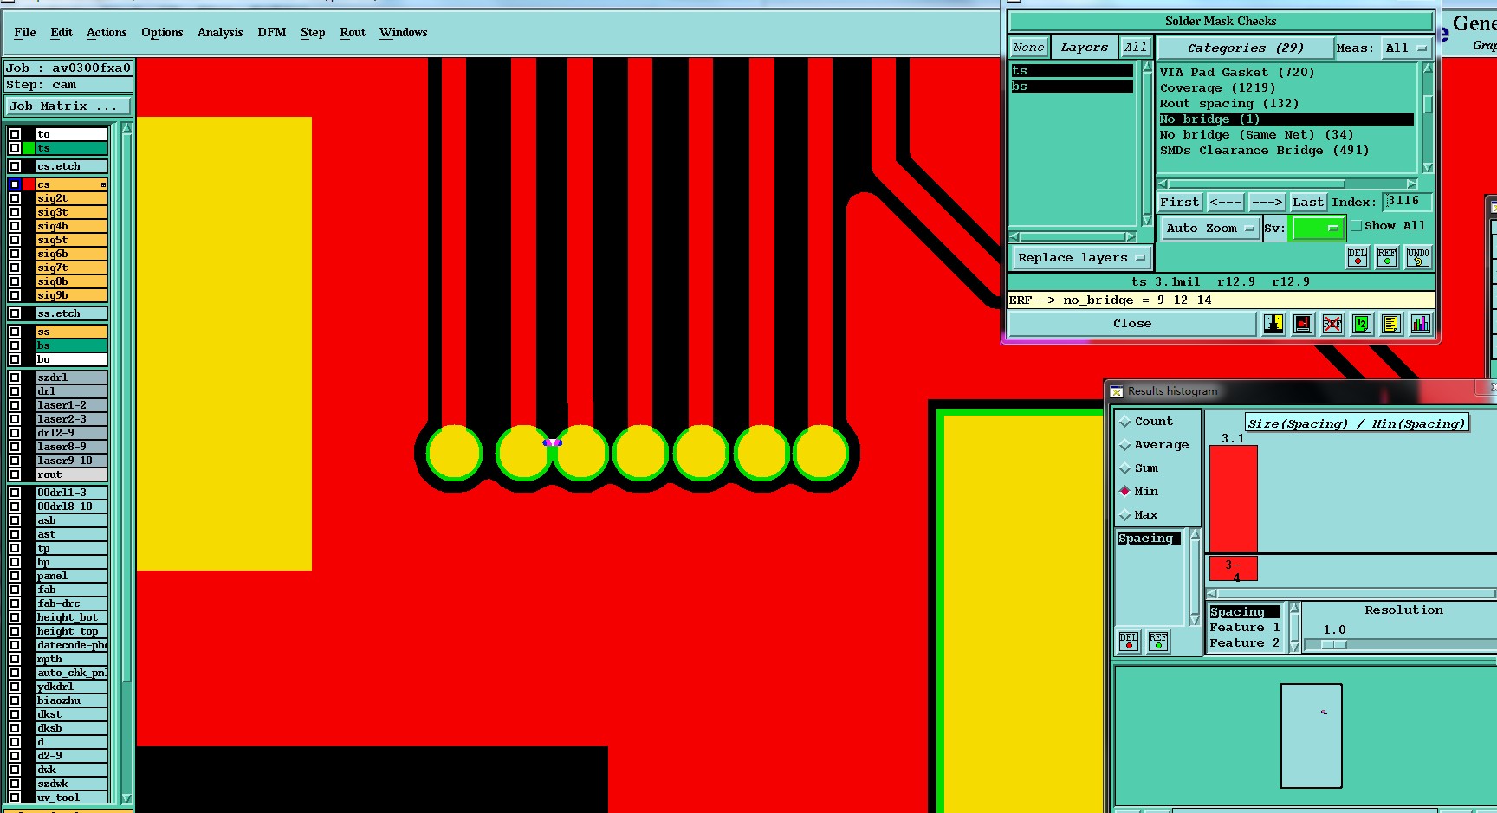Image resolution: width=1497 pixels, height=813 pixels.
Task: Click feature list scroll down arrow in histogram
Action: pyautogui.click(x=1294, y=646)
